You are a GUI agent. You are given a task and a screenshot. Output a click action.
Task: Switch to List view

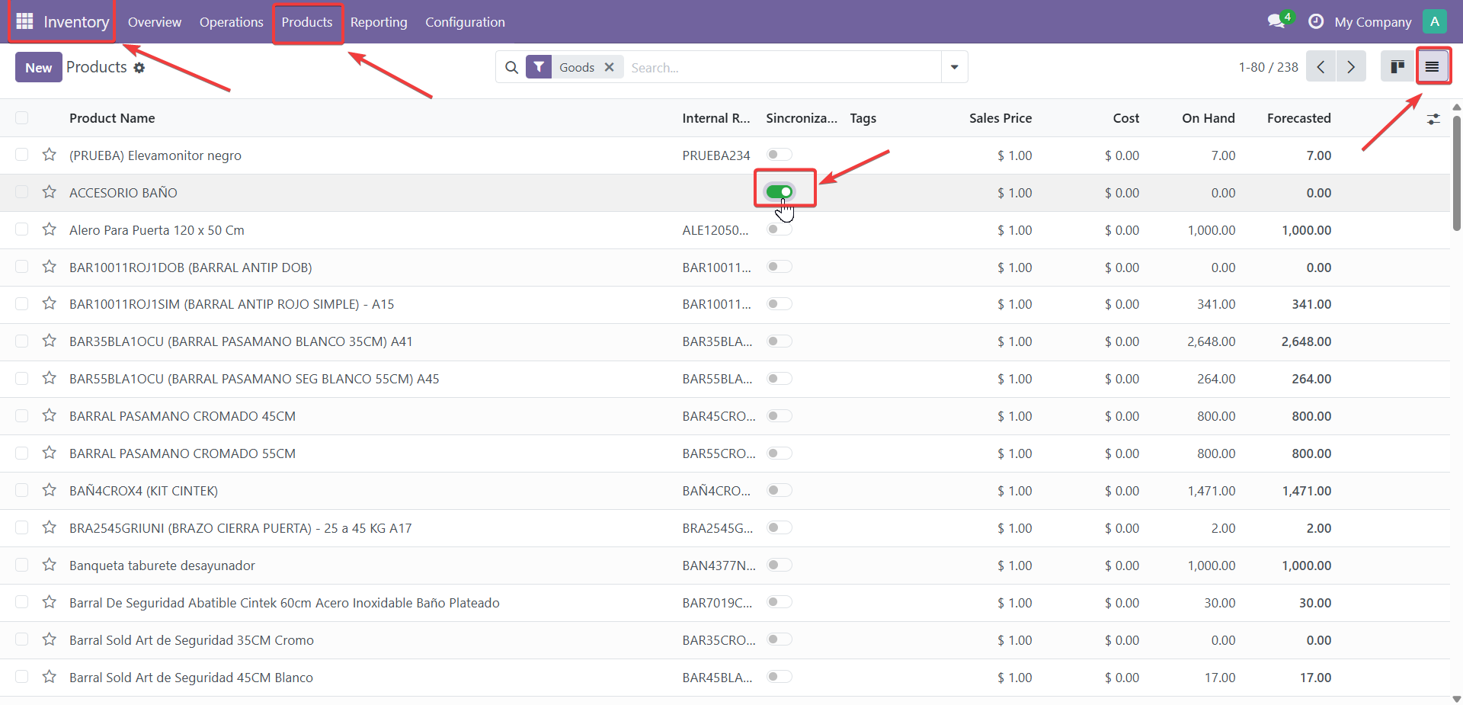1433,67
